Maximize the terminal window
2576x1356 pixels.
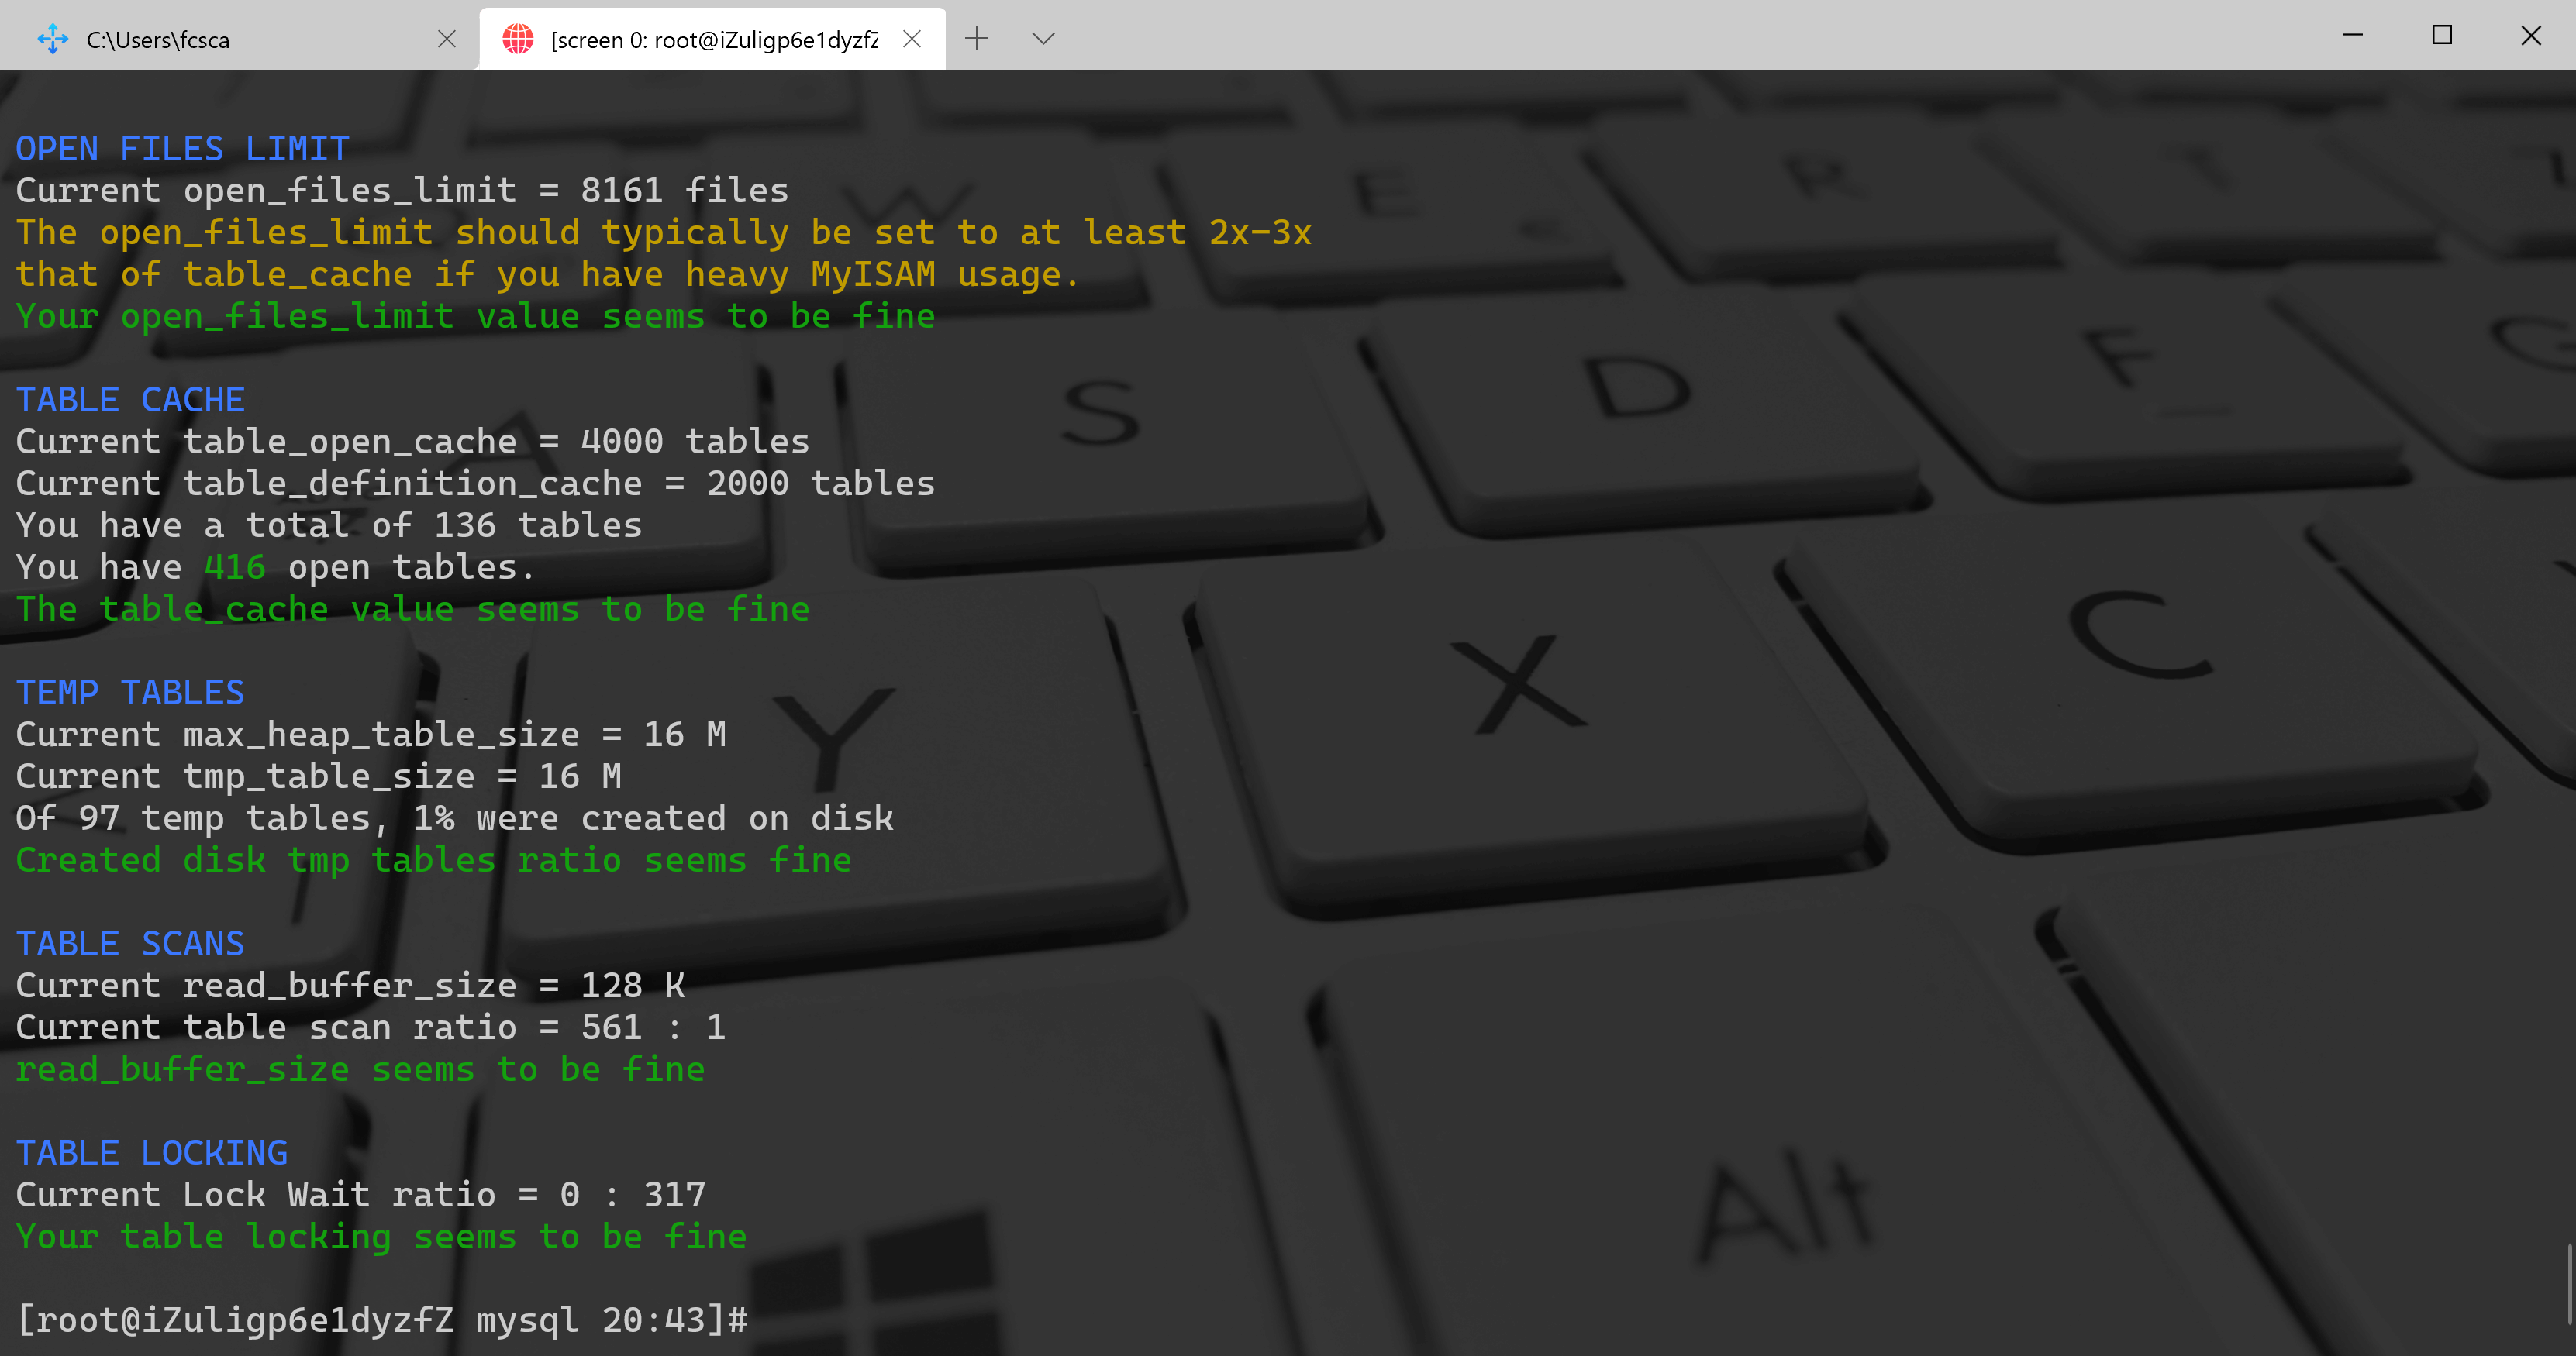click(x=2442, y=36)
